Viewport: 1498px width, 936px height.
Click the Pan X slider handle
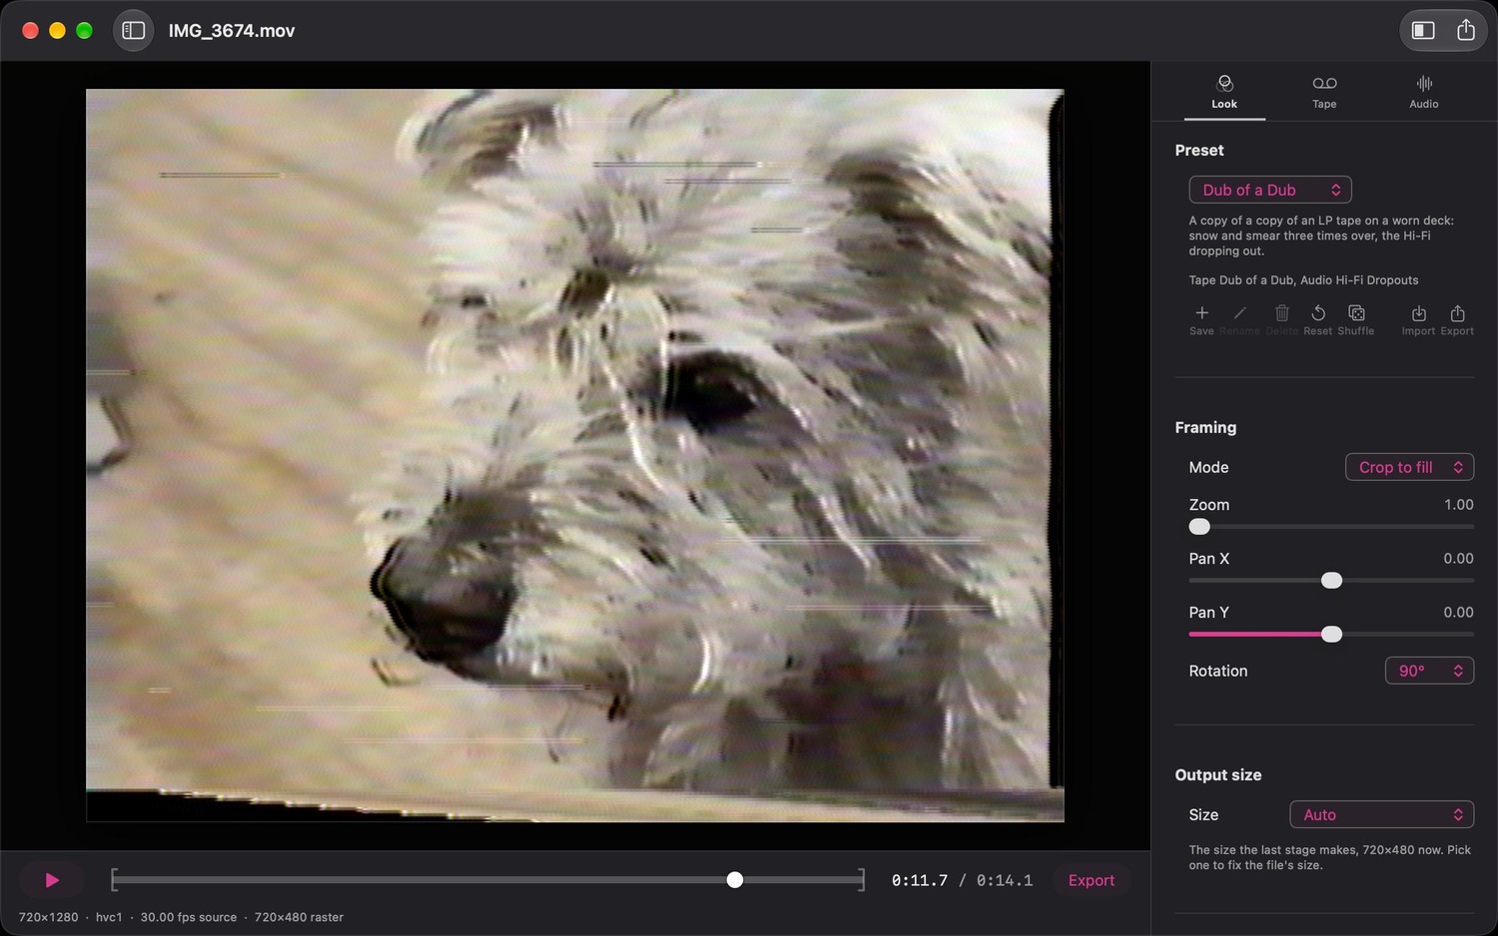pyautogui.click(x=1331, y=581)
